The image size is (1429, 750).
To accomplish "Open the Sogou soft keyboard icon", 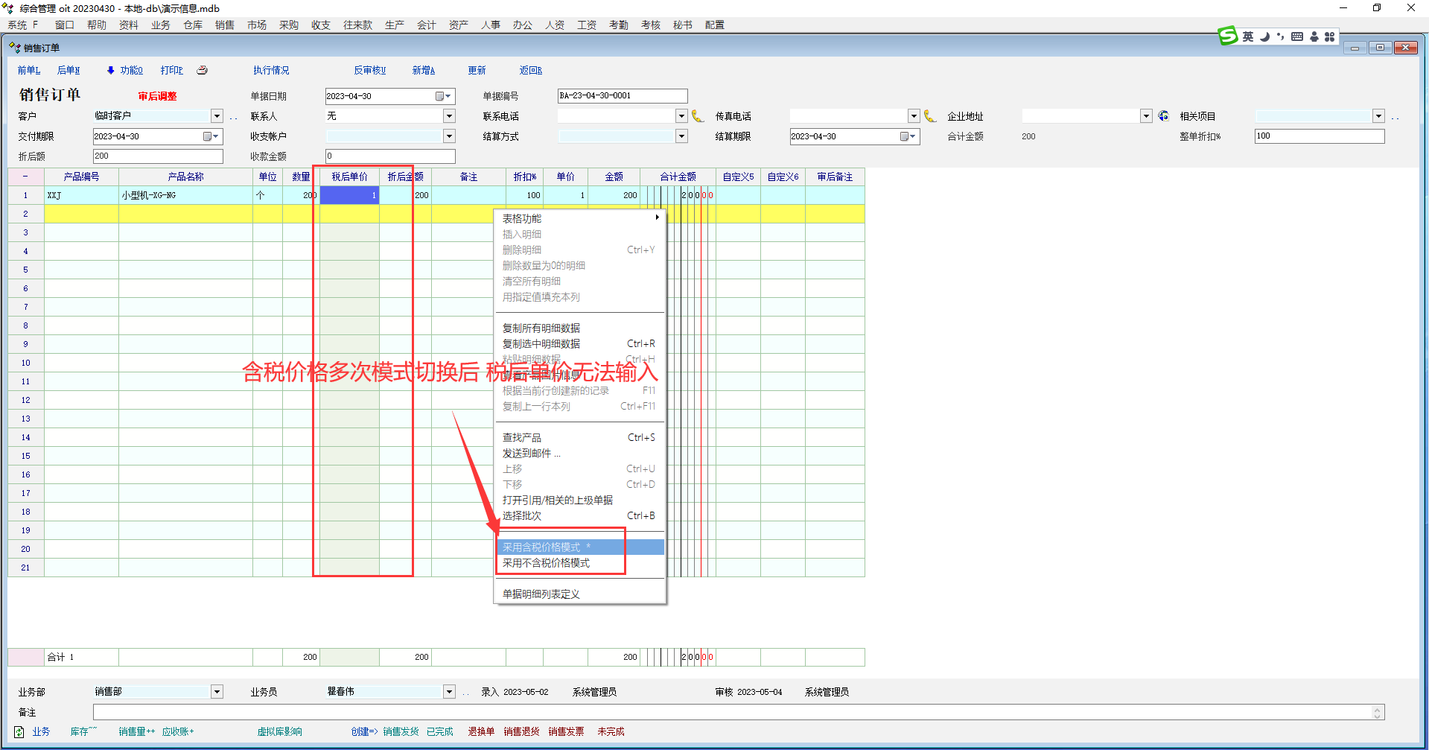I will pos(1297,36).
